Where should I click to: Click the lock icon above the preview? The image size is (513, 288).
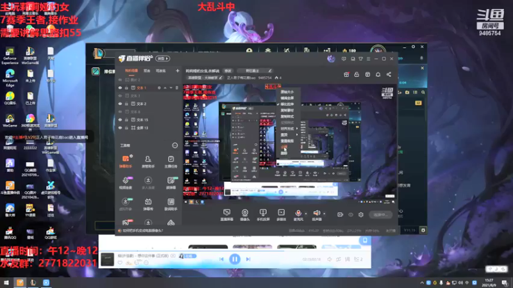[357, 74]
